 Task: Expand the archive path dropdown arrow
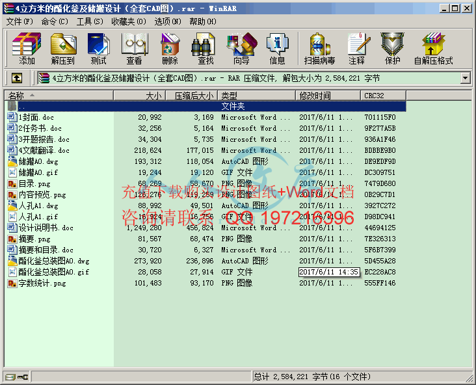[465, 78]
